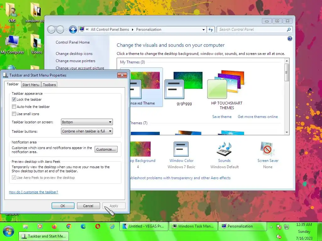Open Taskbar buttons combine dropdown
This screenshot has height=241, width=322.
(x=87, y=131)
